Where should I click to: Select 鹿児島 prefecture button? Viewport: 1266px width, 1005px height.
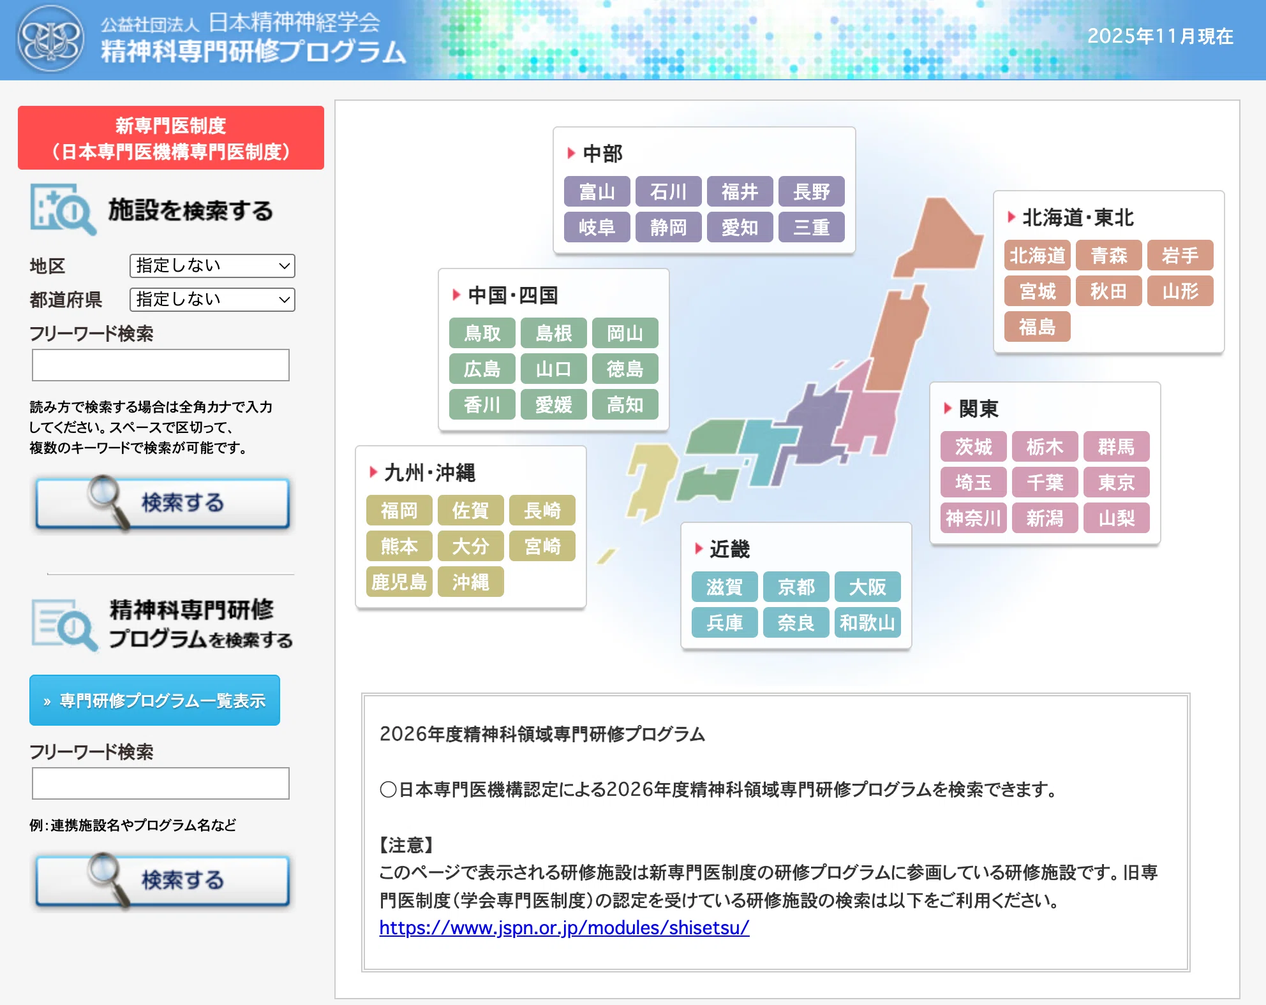coord(399,582)
